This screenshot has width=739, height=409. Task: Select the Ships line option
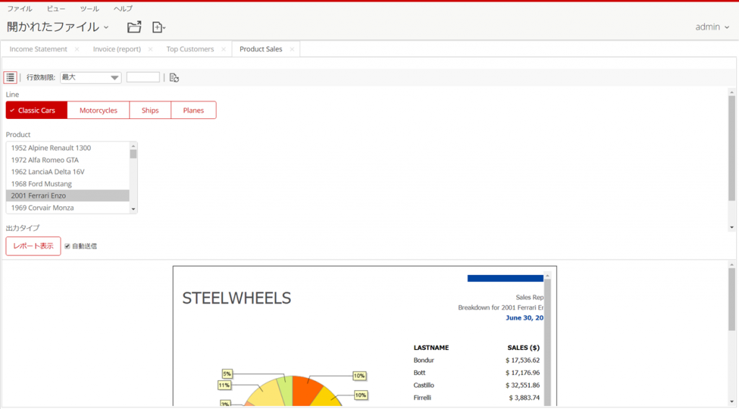(150, 110)
